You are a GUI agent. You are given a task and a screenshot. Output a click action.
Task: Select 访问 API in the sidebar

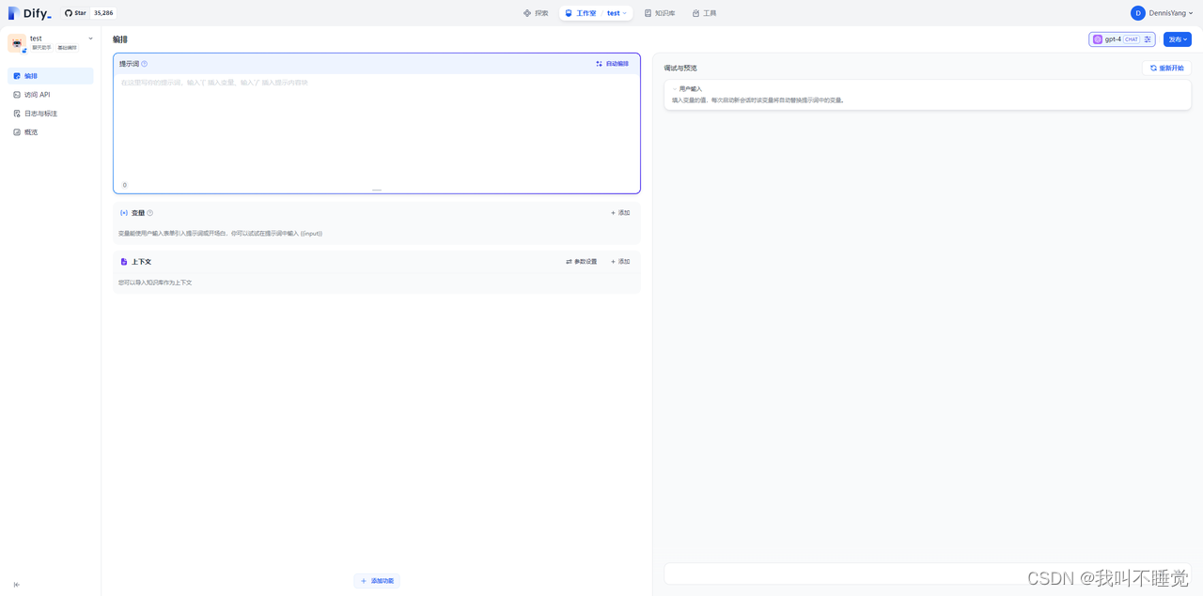coord(37,95)
